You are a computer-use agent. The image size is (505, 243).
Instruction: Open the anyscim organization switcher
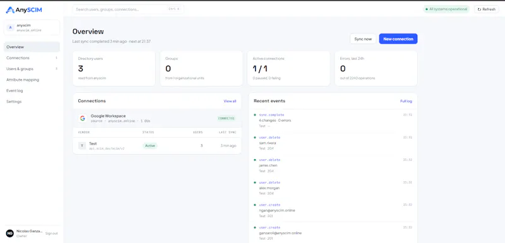pos(32,27)
